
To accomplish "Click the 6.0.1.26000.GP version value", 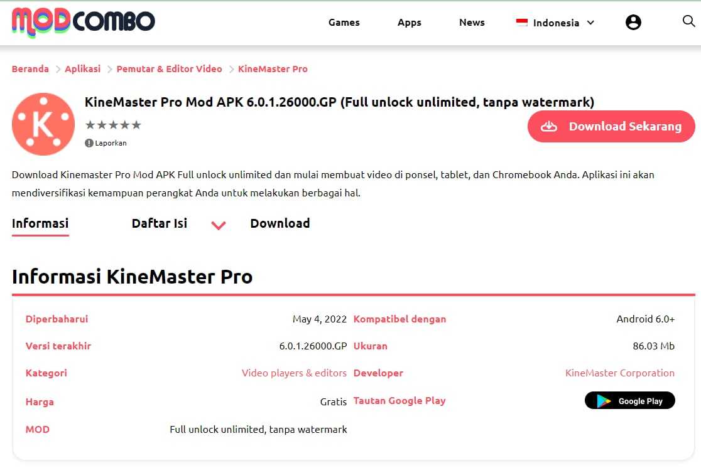I will [x=313, y=346].
